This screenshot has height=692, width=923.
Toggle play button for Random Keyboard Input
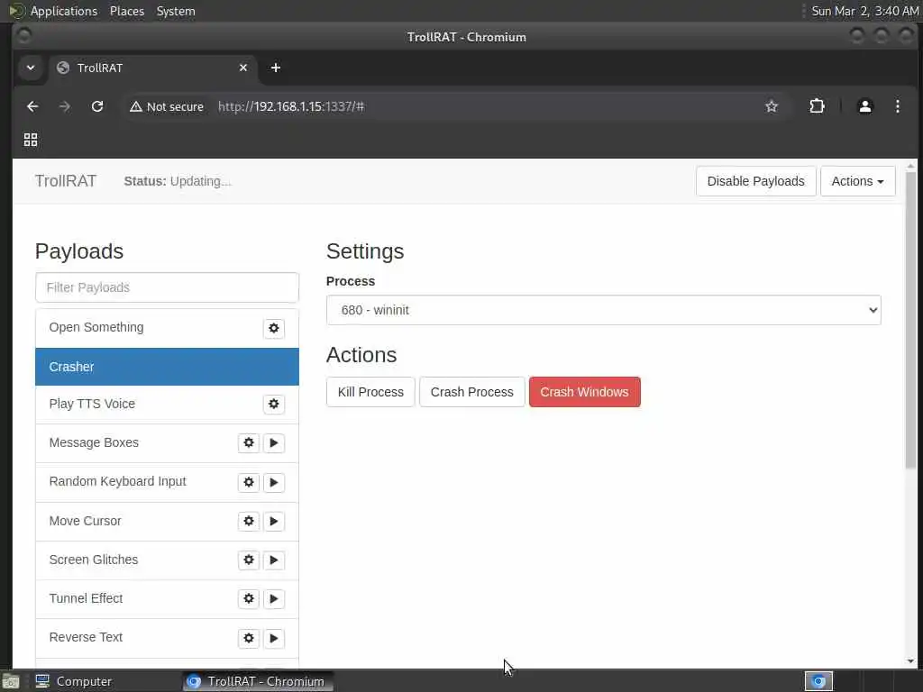tap(274, 482)
